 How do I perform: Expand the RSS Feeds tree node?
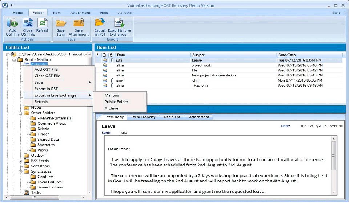coord(21,161)
